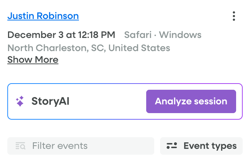Open the Justin Robinson user link
Screen dimensions: 250x162
(43, 16)
